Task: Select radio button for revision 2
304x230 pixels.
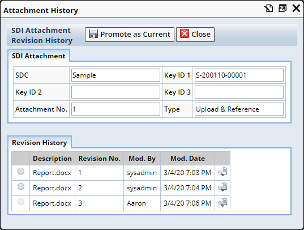Action: [21, 186]
